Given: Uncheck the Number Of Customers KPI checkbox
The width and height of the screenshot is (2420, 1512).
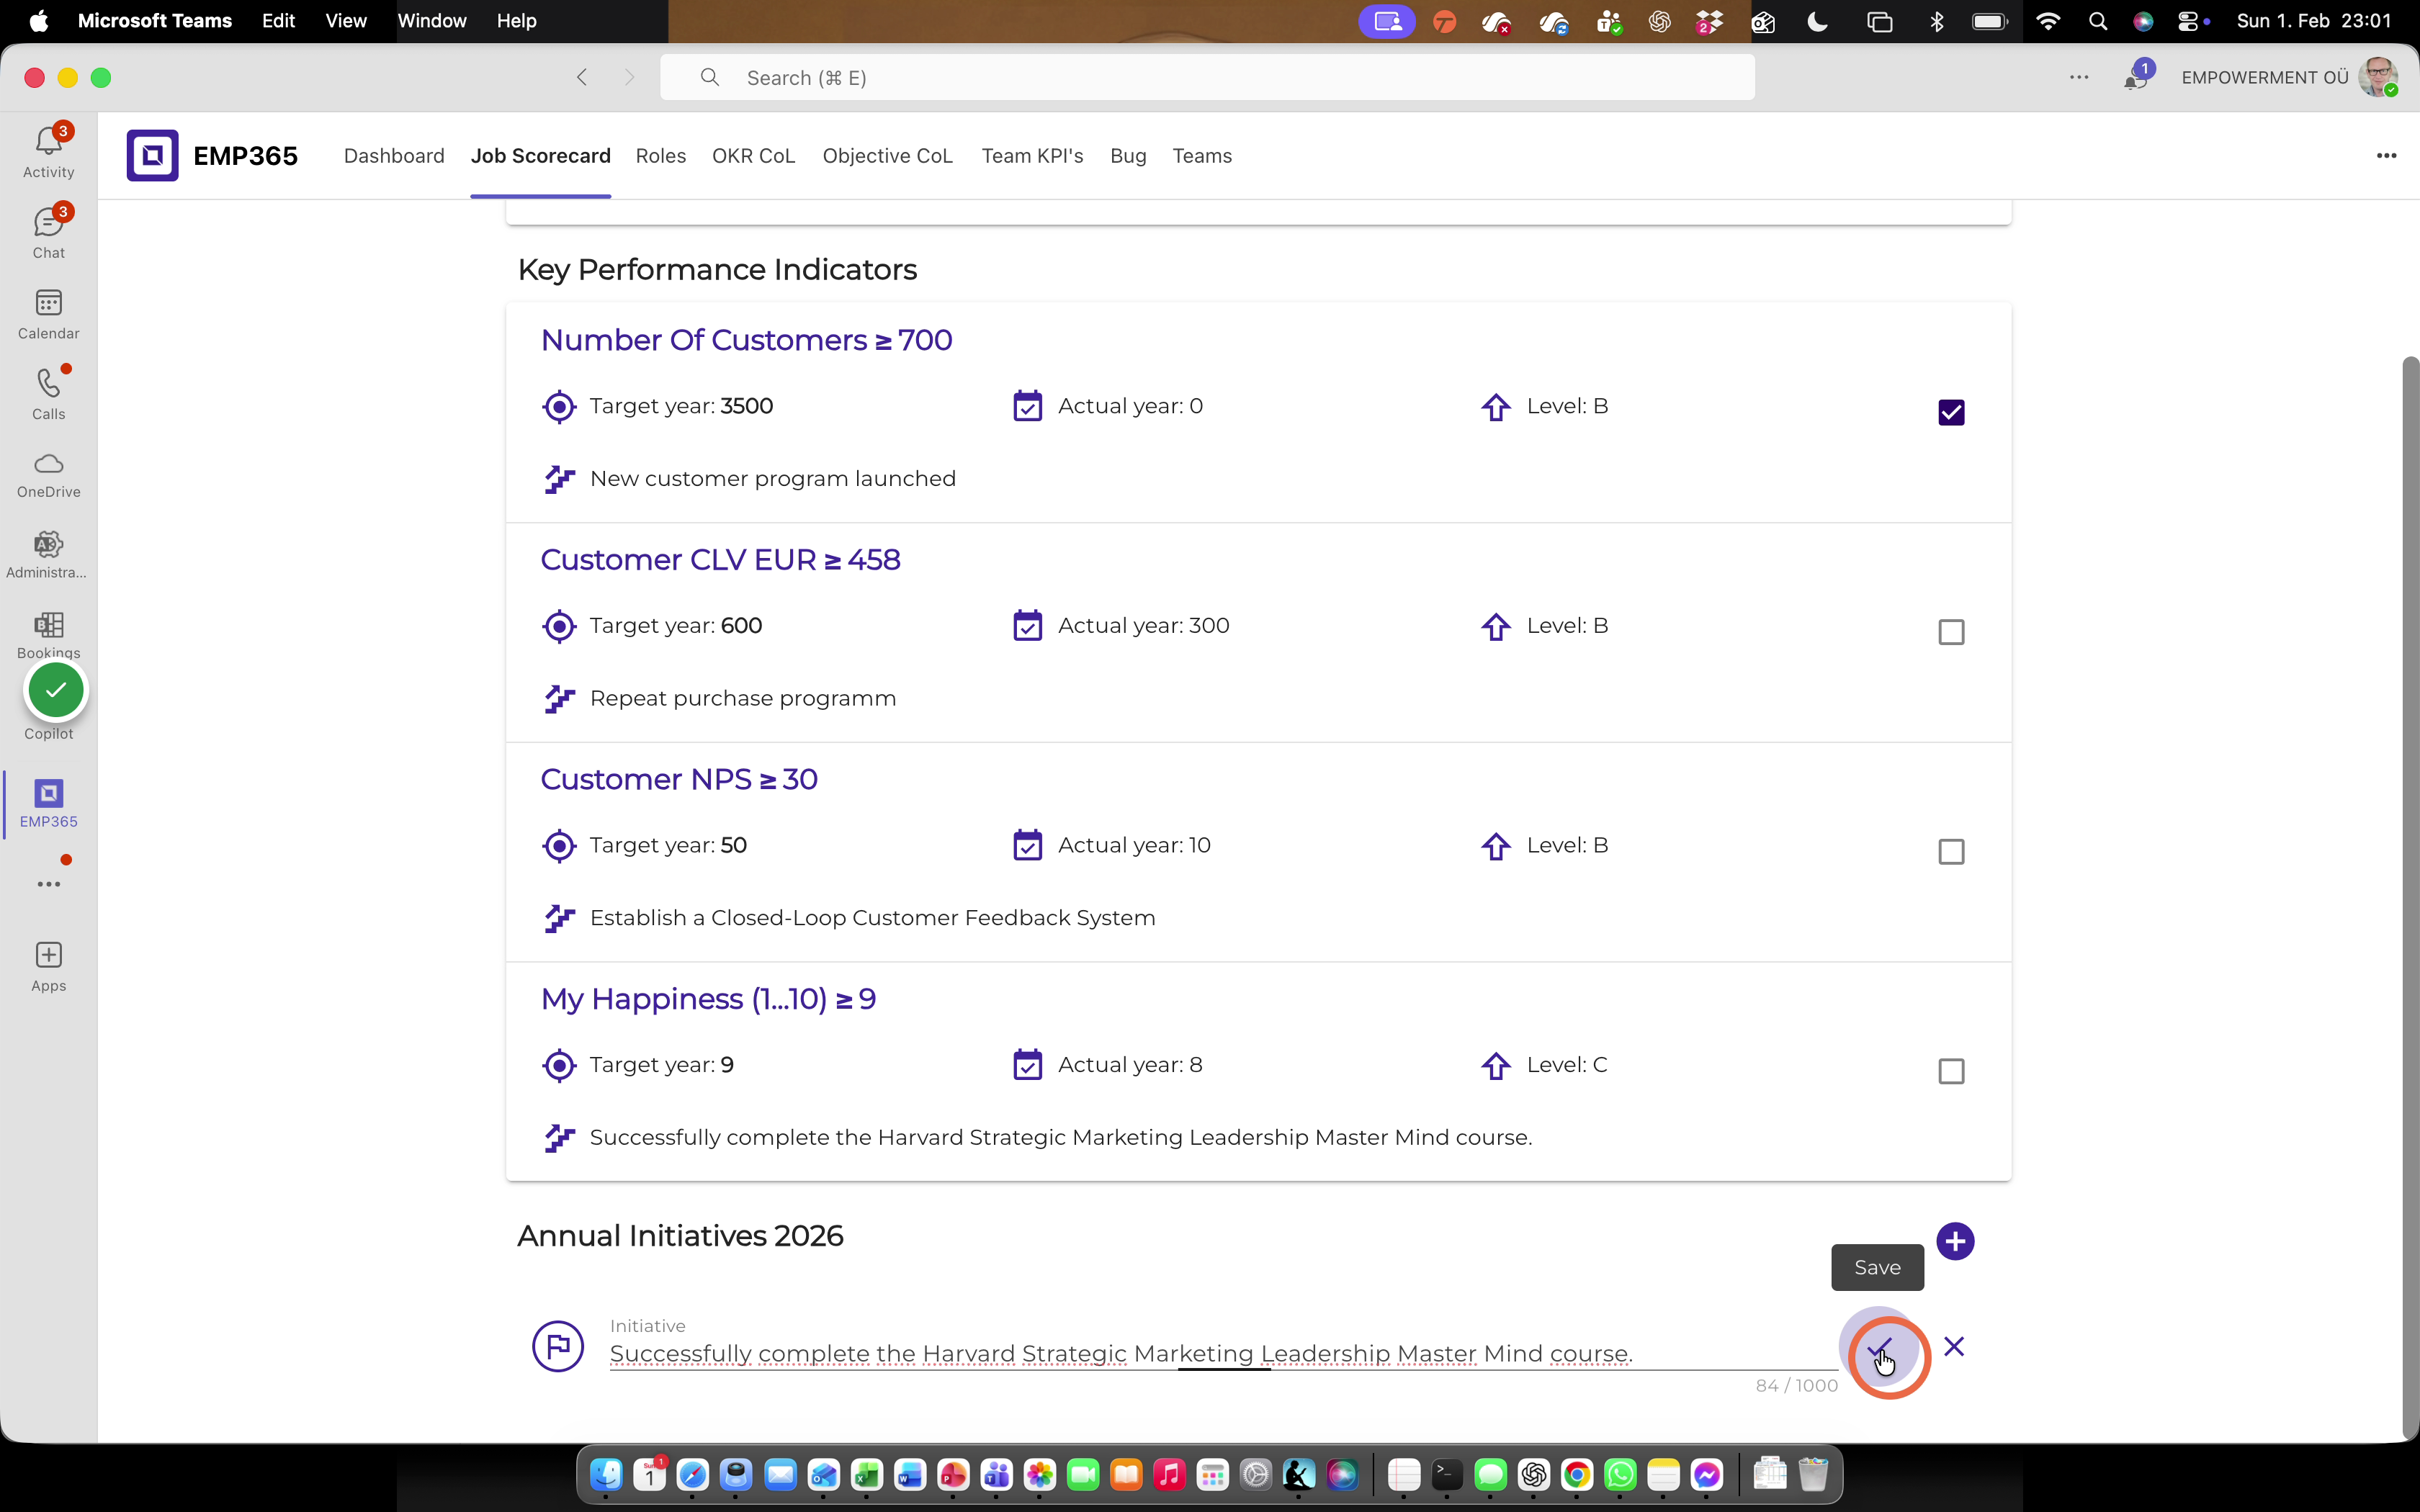Looking at the screenshot, I should (x=1951, y=412).
